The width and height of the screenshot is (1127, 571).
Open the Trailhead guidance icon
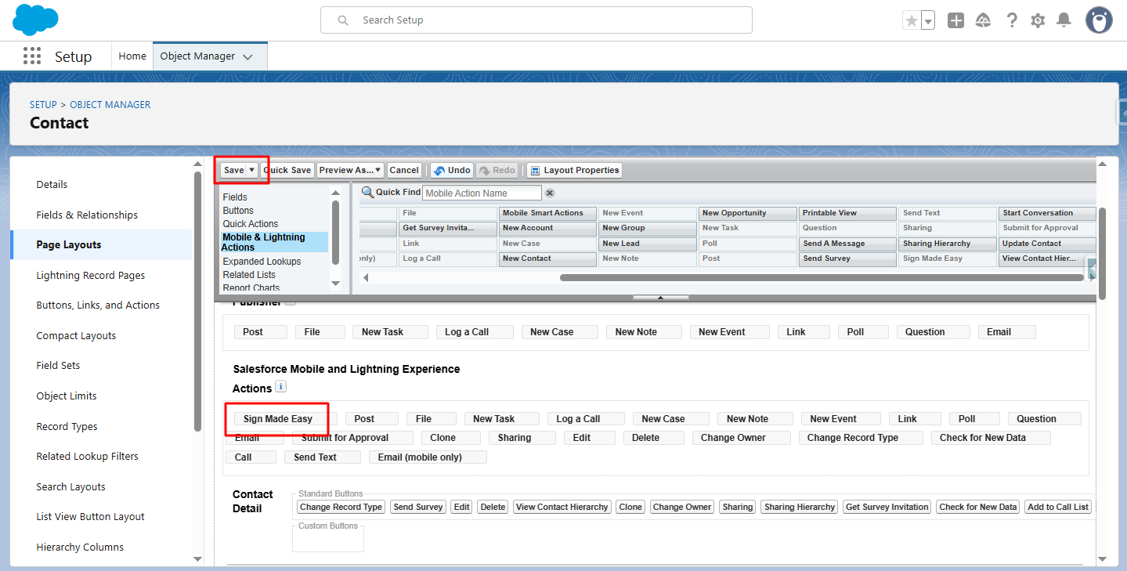[x=984, y=20]
